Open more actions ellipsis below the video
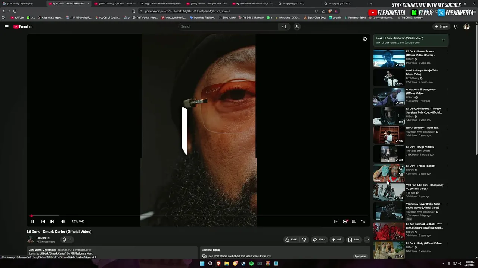478x268 pixels. 367,240
